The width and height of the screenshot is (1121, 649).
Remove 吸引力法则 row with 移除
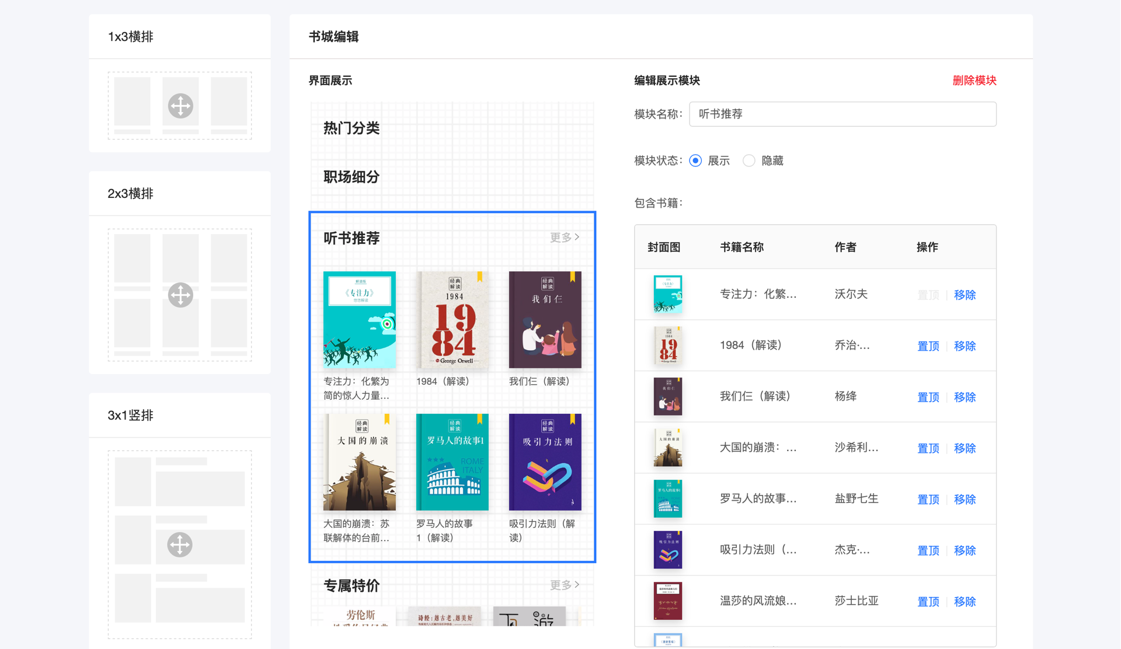965,550
